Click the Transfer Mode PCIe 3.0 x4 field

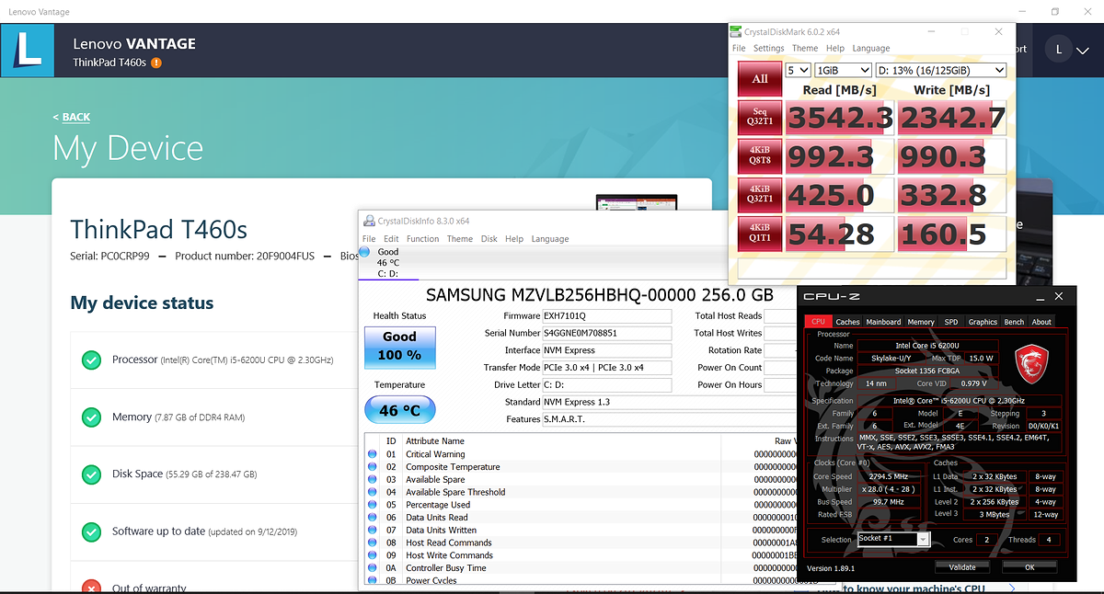coord(607,368)
